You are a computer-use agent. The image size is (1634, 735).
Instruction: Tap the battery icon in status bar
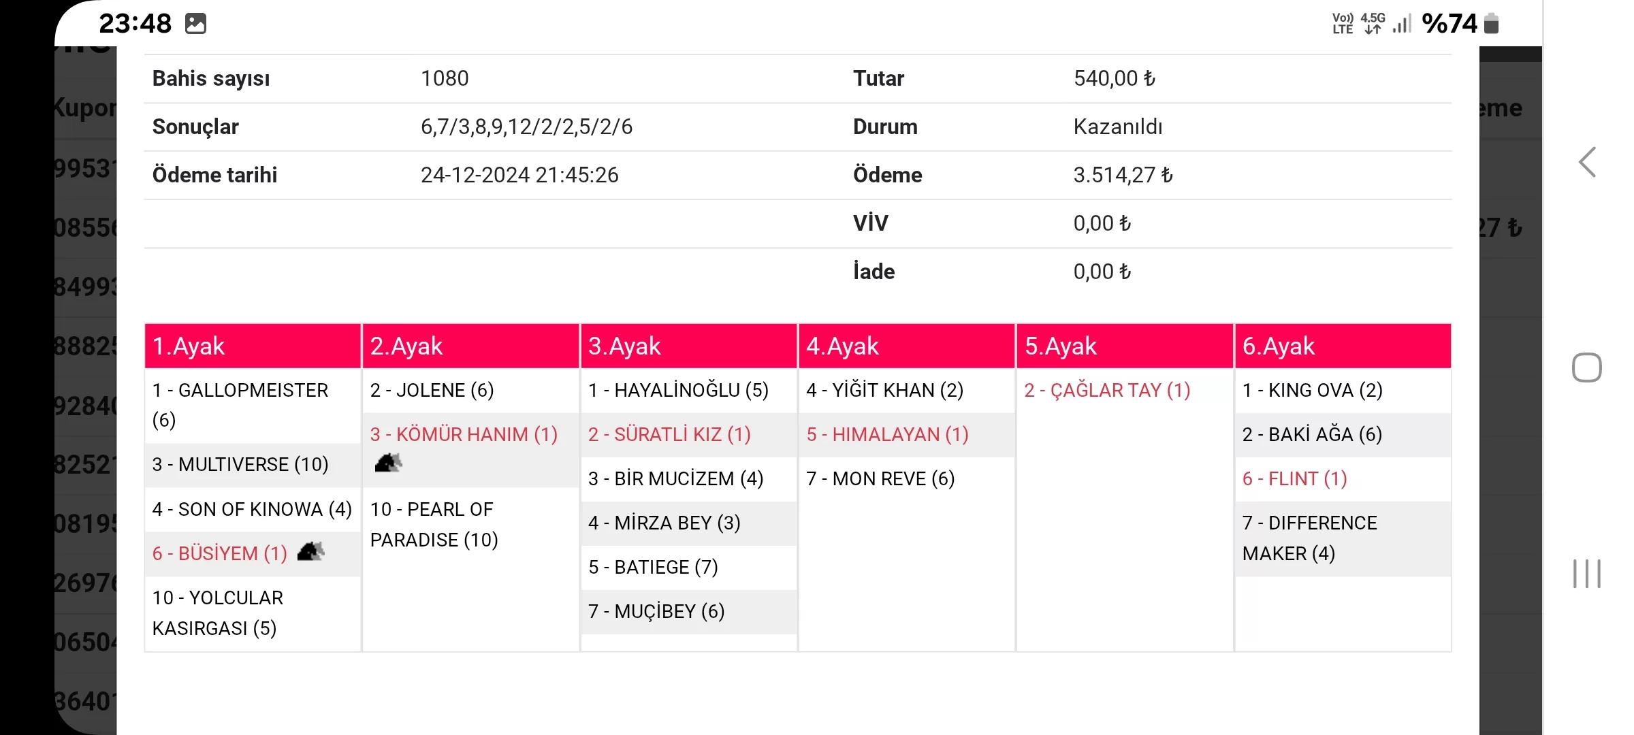(1491, 24)
